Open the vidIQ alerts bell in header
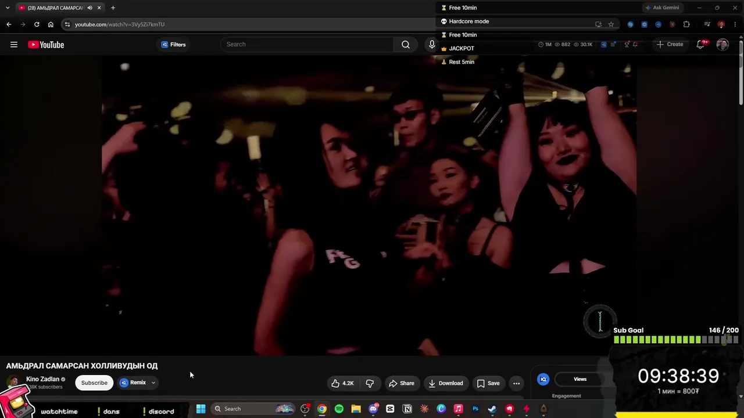The image size is (744, 418). [635, 44]
